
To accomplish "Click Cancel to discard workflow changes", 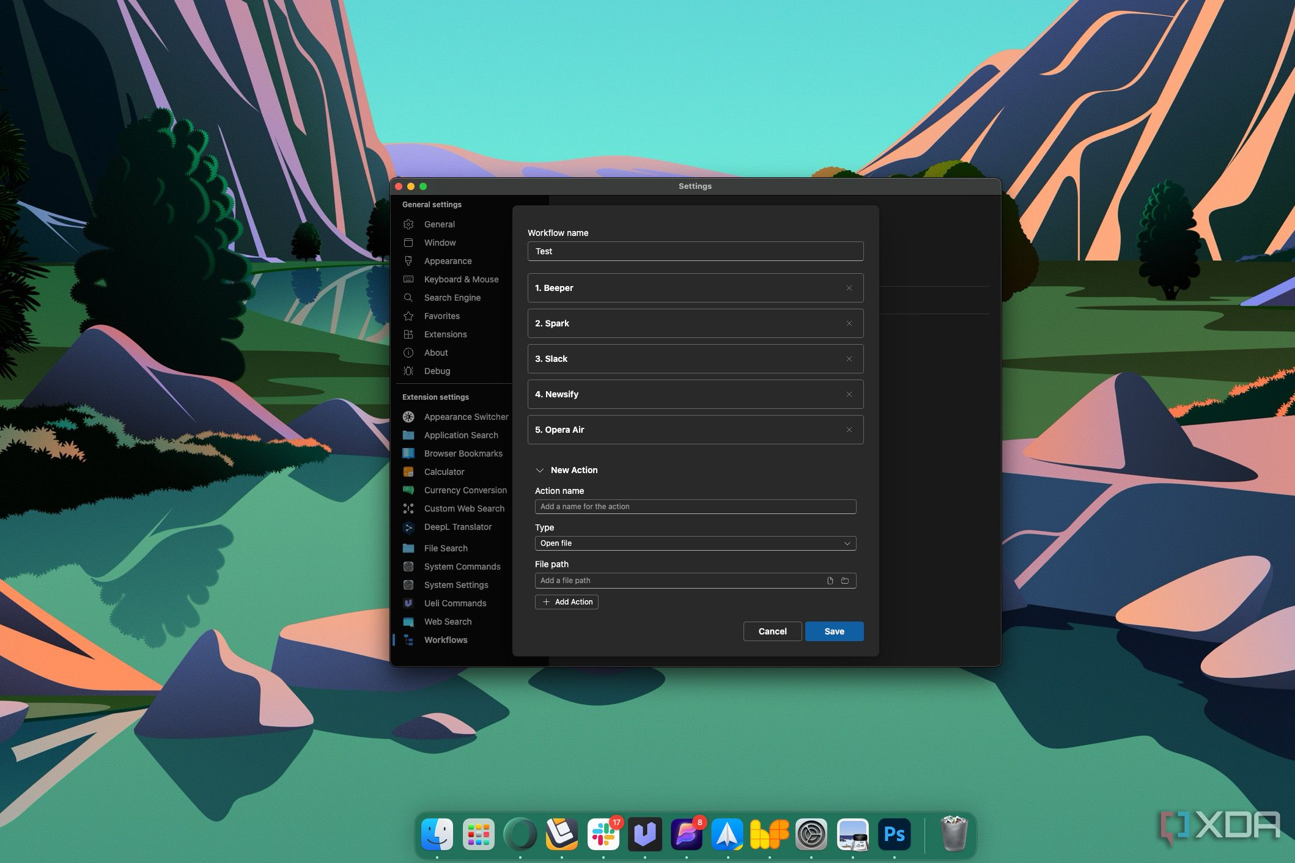I will (x=771, y=631).
